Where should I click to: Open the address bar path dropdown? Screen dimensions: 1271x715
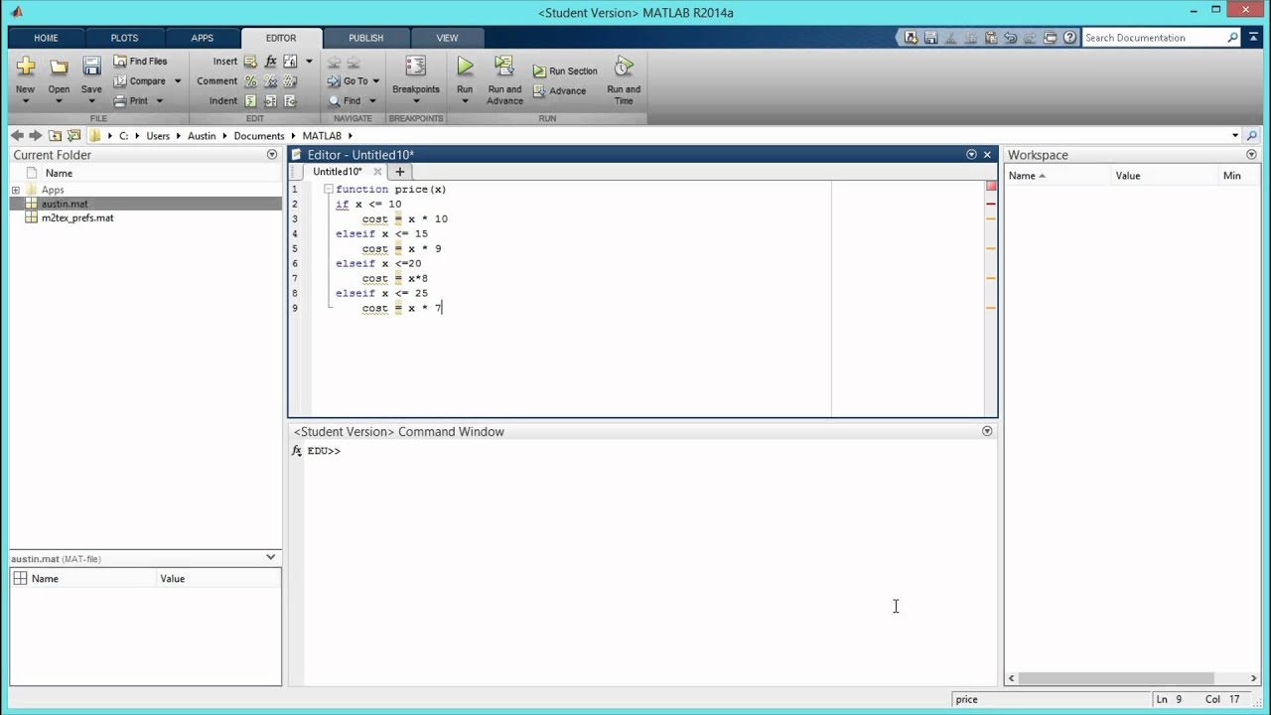tap(1235, 136)
